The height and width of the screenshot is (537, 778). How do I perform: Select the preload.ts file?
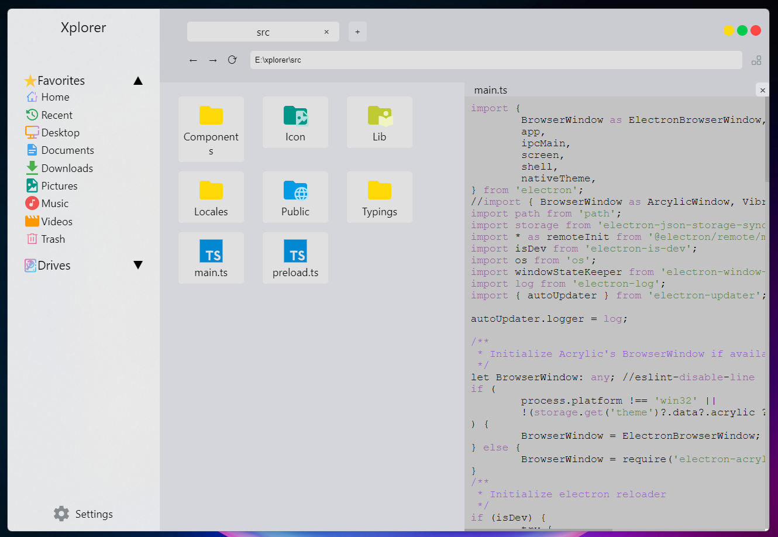(295, 258)
